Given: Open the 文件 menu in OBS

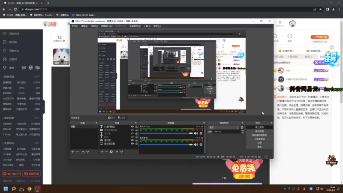Looking at the screenshot, I should (75, 26).
